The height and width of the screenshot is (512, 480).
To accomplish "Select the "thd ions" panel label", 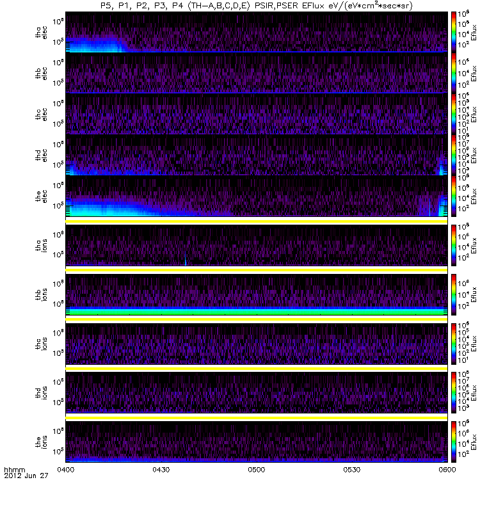I will click(x=42, y=393).
